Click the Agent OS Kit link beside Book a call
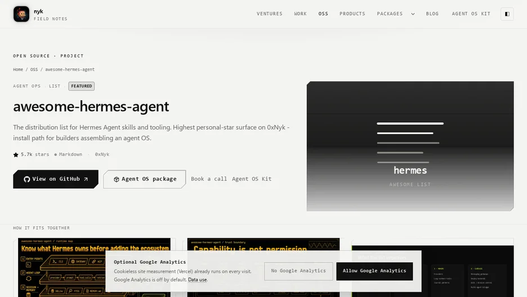527x297 pixels. pyautogui.click(x=252, y=179)
